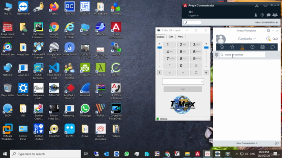Image resolution: width=282 pixels, height=158 pixels.
Task: Switch to the Calls tab in T-Max SIP
Action: (171, 37)
